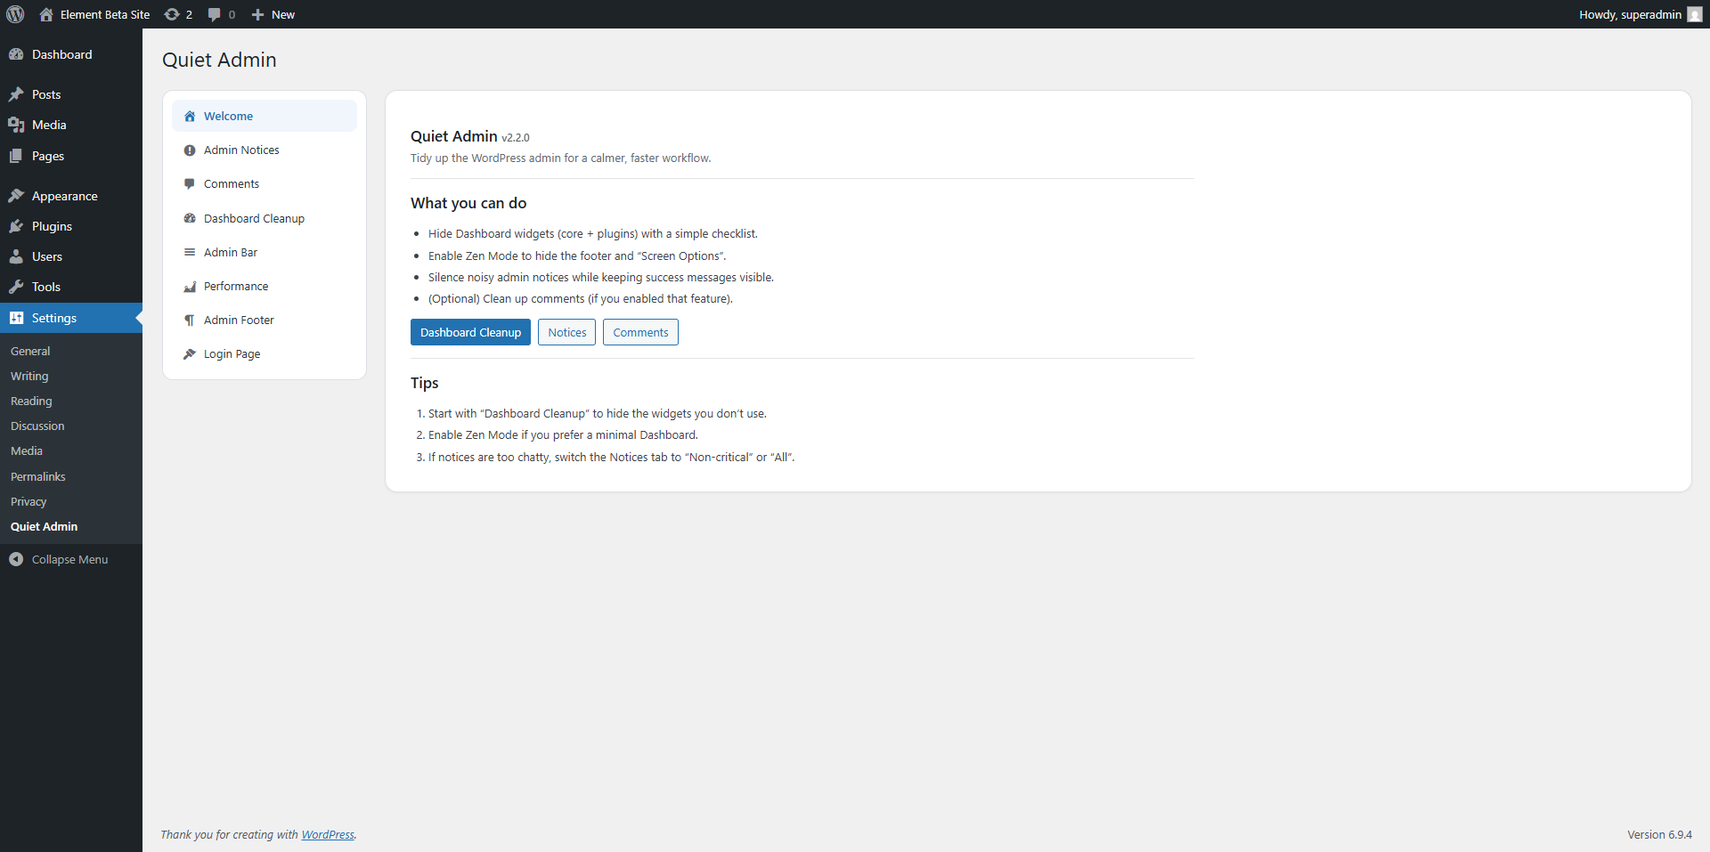Screen dimensions: 1710x852
Task: Click the Posts pushpin icon
Action: [16, 94]
